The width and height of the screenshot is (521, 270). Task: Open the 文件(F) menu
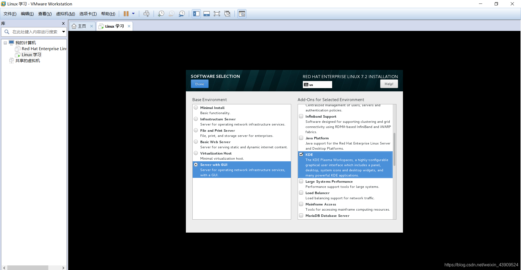[x=10, y=14]
